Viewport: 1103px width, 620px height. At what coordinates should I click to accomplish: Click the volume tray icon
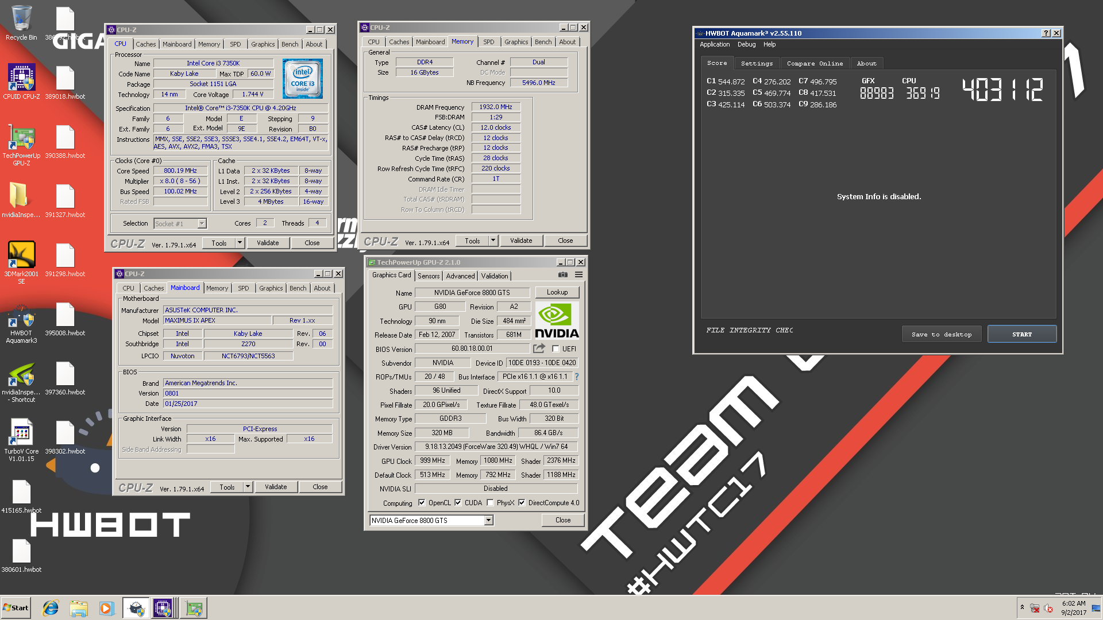click(1048, 608)
